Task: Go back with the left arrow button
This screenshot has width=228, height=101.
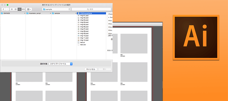Action: tap(4, 9)
